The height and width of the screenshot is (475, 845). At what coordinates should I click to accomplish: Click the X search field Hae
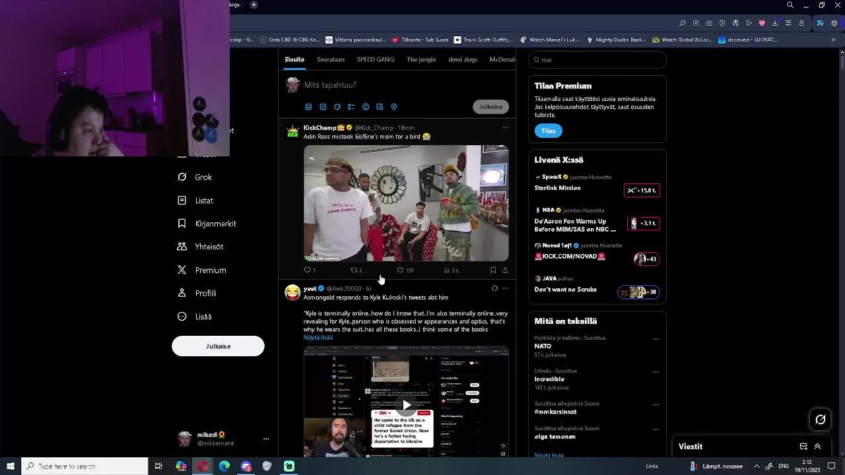597,60
